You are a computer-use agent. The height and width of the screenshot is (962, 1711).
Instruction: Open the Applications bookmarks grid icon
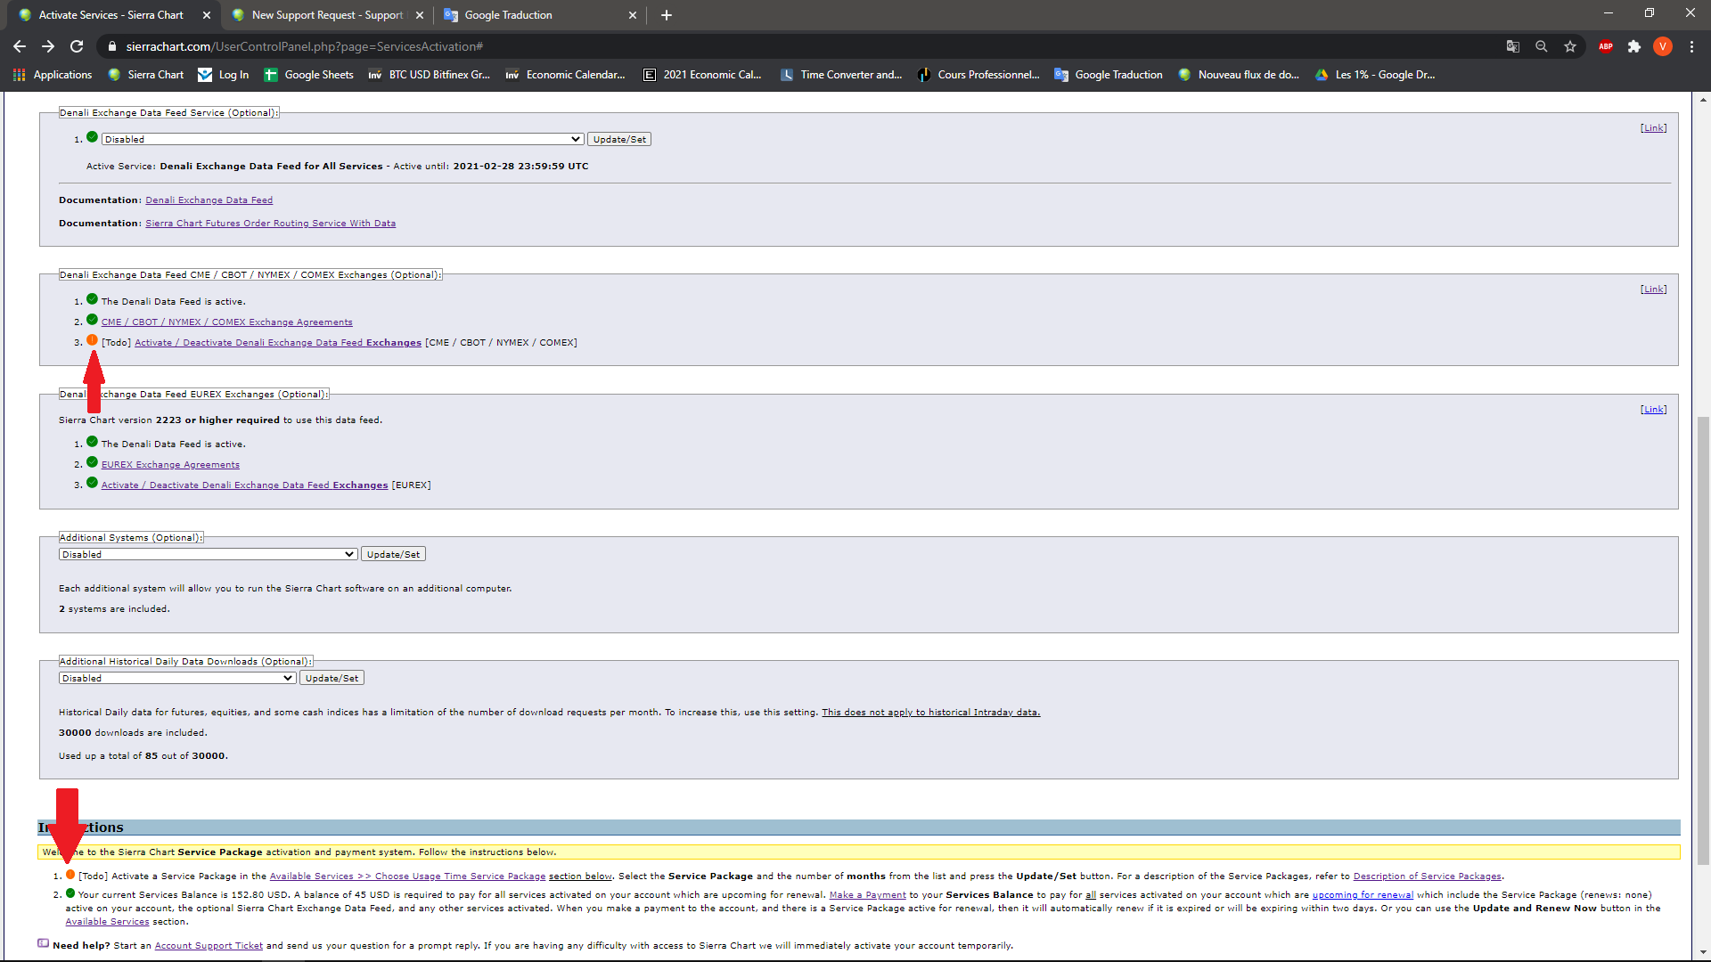point(19,75)
